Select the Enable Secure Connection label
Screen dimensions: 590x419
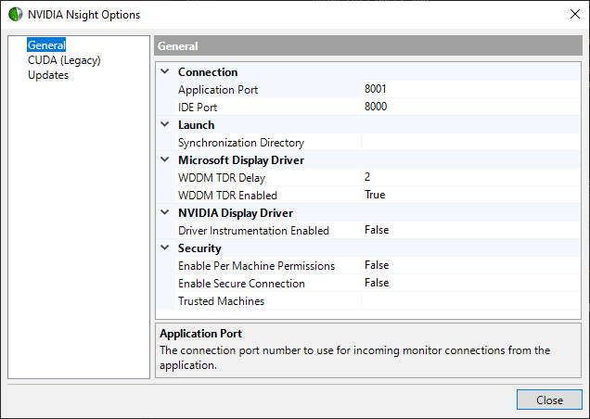(x=241, y=284)
